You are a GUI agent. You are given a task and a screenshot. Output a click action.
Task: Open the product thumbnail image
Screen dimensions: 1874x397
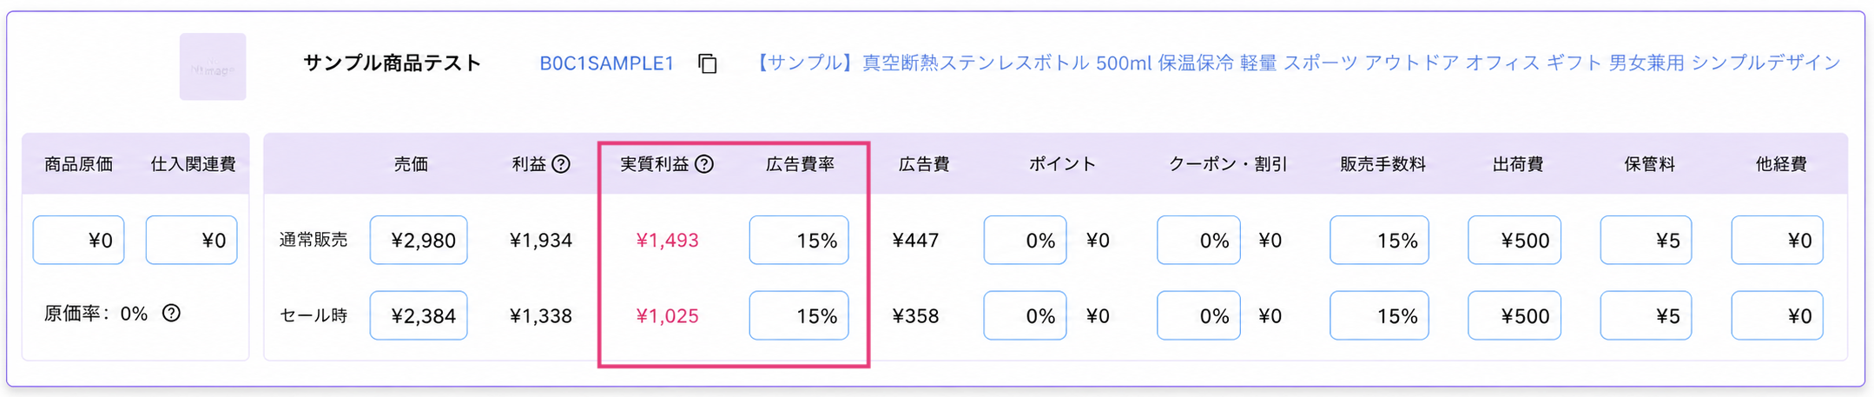[x=213, y=67]
